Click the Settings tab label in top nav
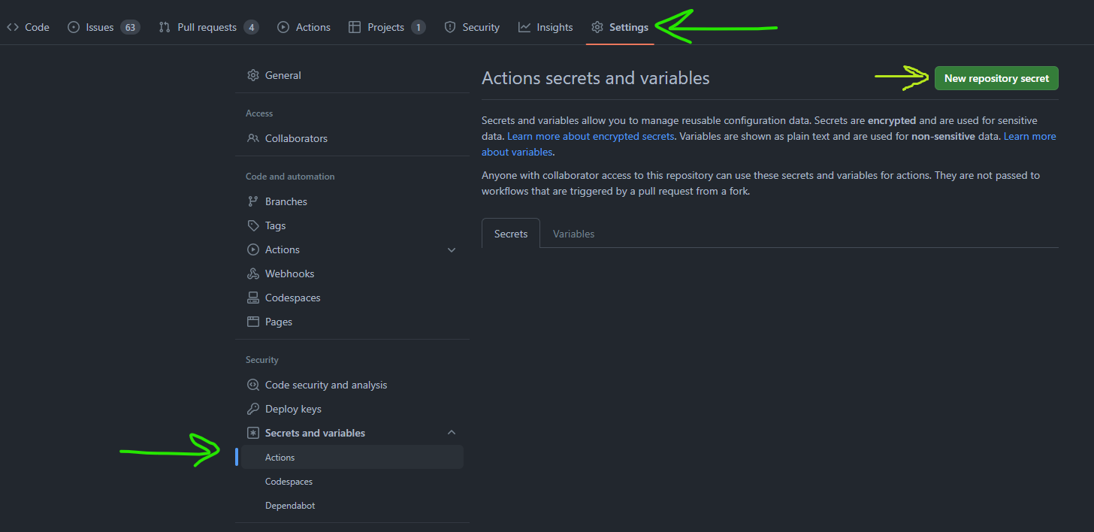This screenshot has height=532, width=1094. tap(629, 27)
